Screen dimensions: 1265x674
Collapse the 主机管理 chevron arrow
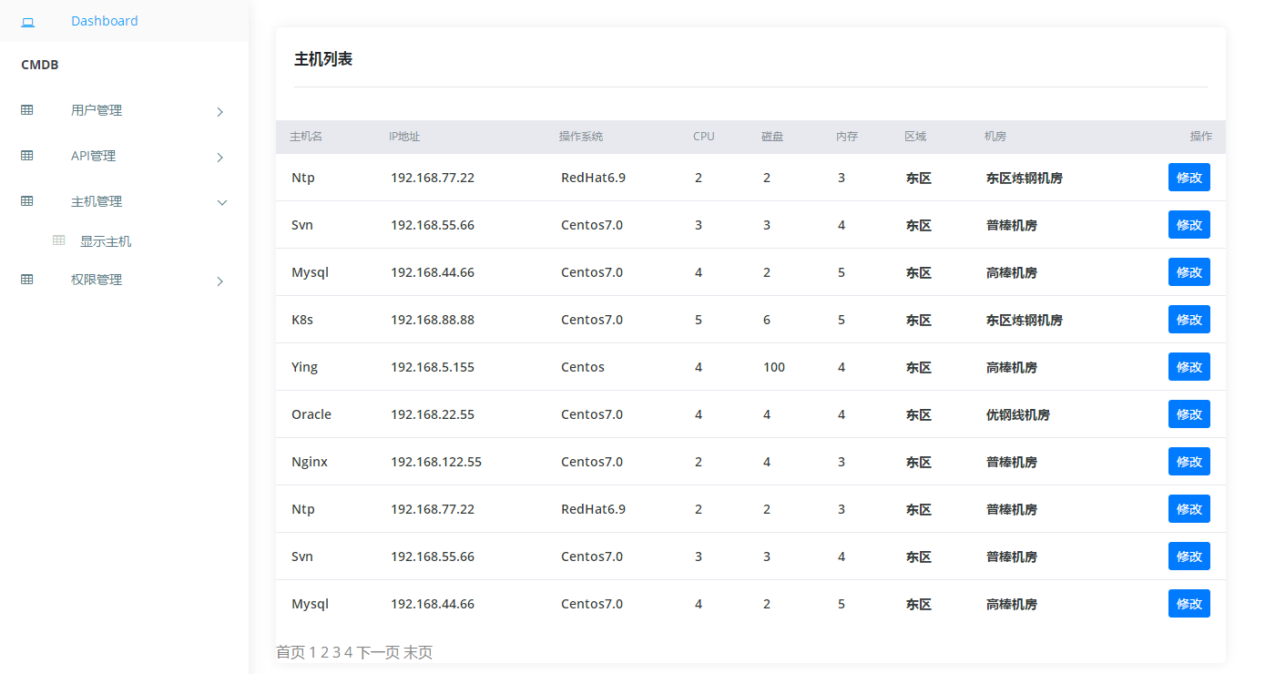coord(221,202)
